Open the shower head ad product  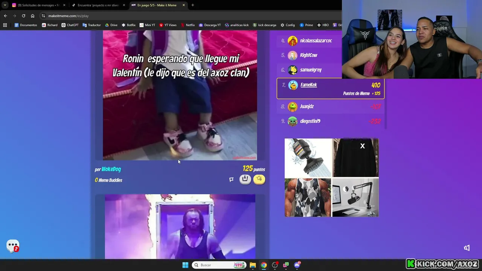point(308,158)
